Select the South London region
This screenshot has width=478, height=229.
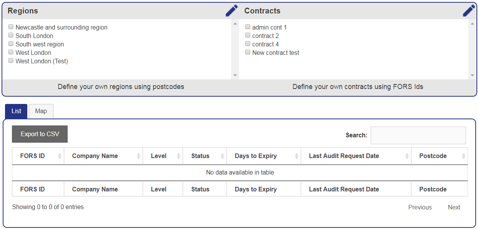(x=11, y=35)
